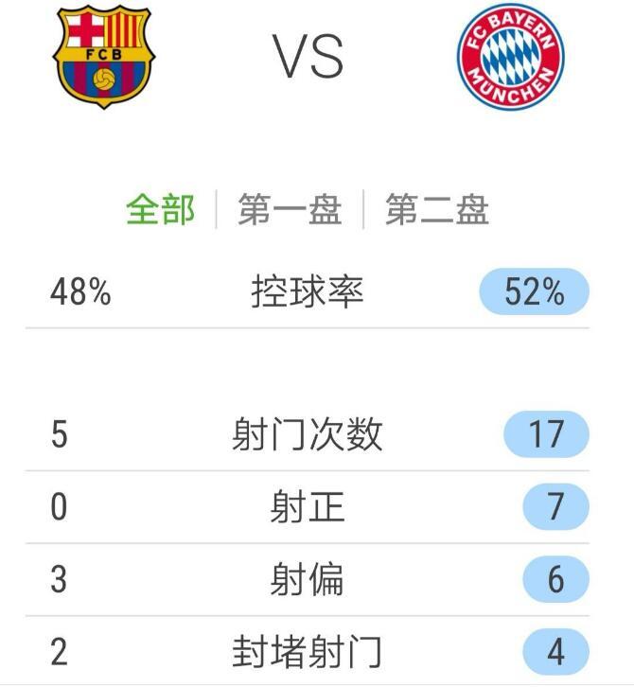Click the 封堵射门 stat label

click(x=308, y=652)
